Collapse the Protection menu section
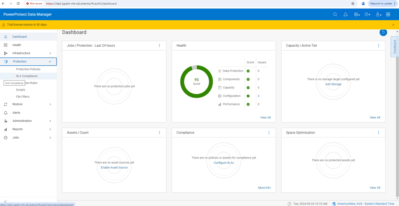Viewport: 399px width, 206px height. point(50,62)
